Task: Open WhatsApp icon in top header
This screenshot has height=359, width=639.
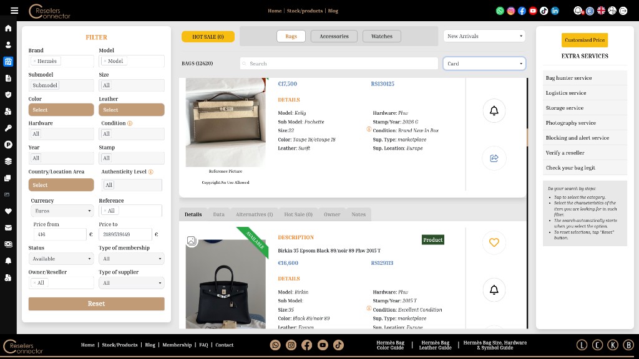Action: tap(500, 11)
